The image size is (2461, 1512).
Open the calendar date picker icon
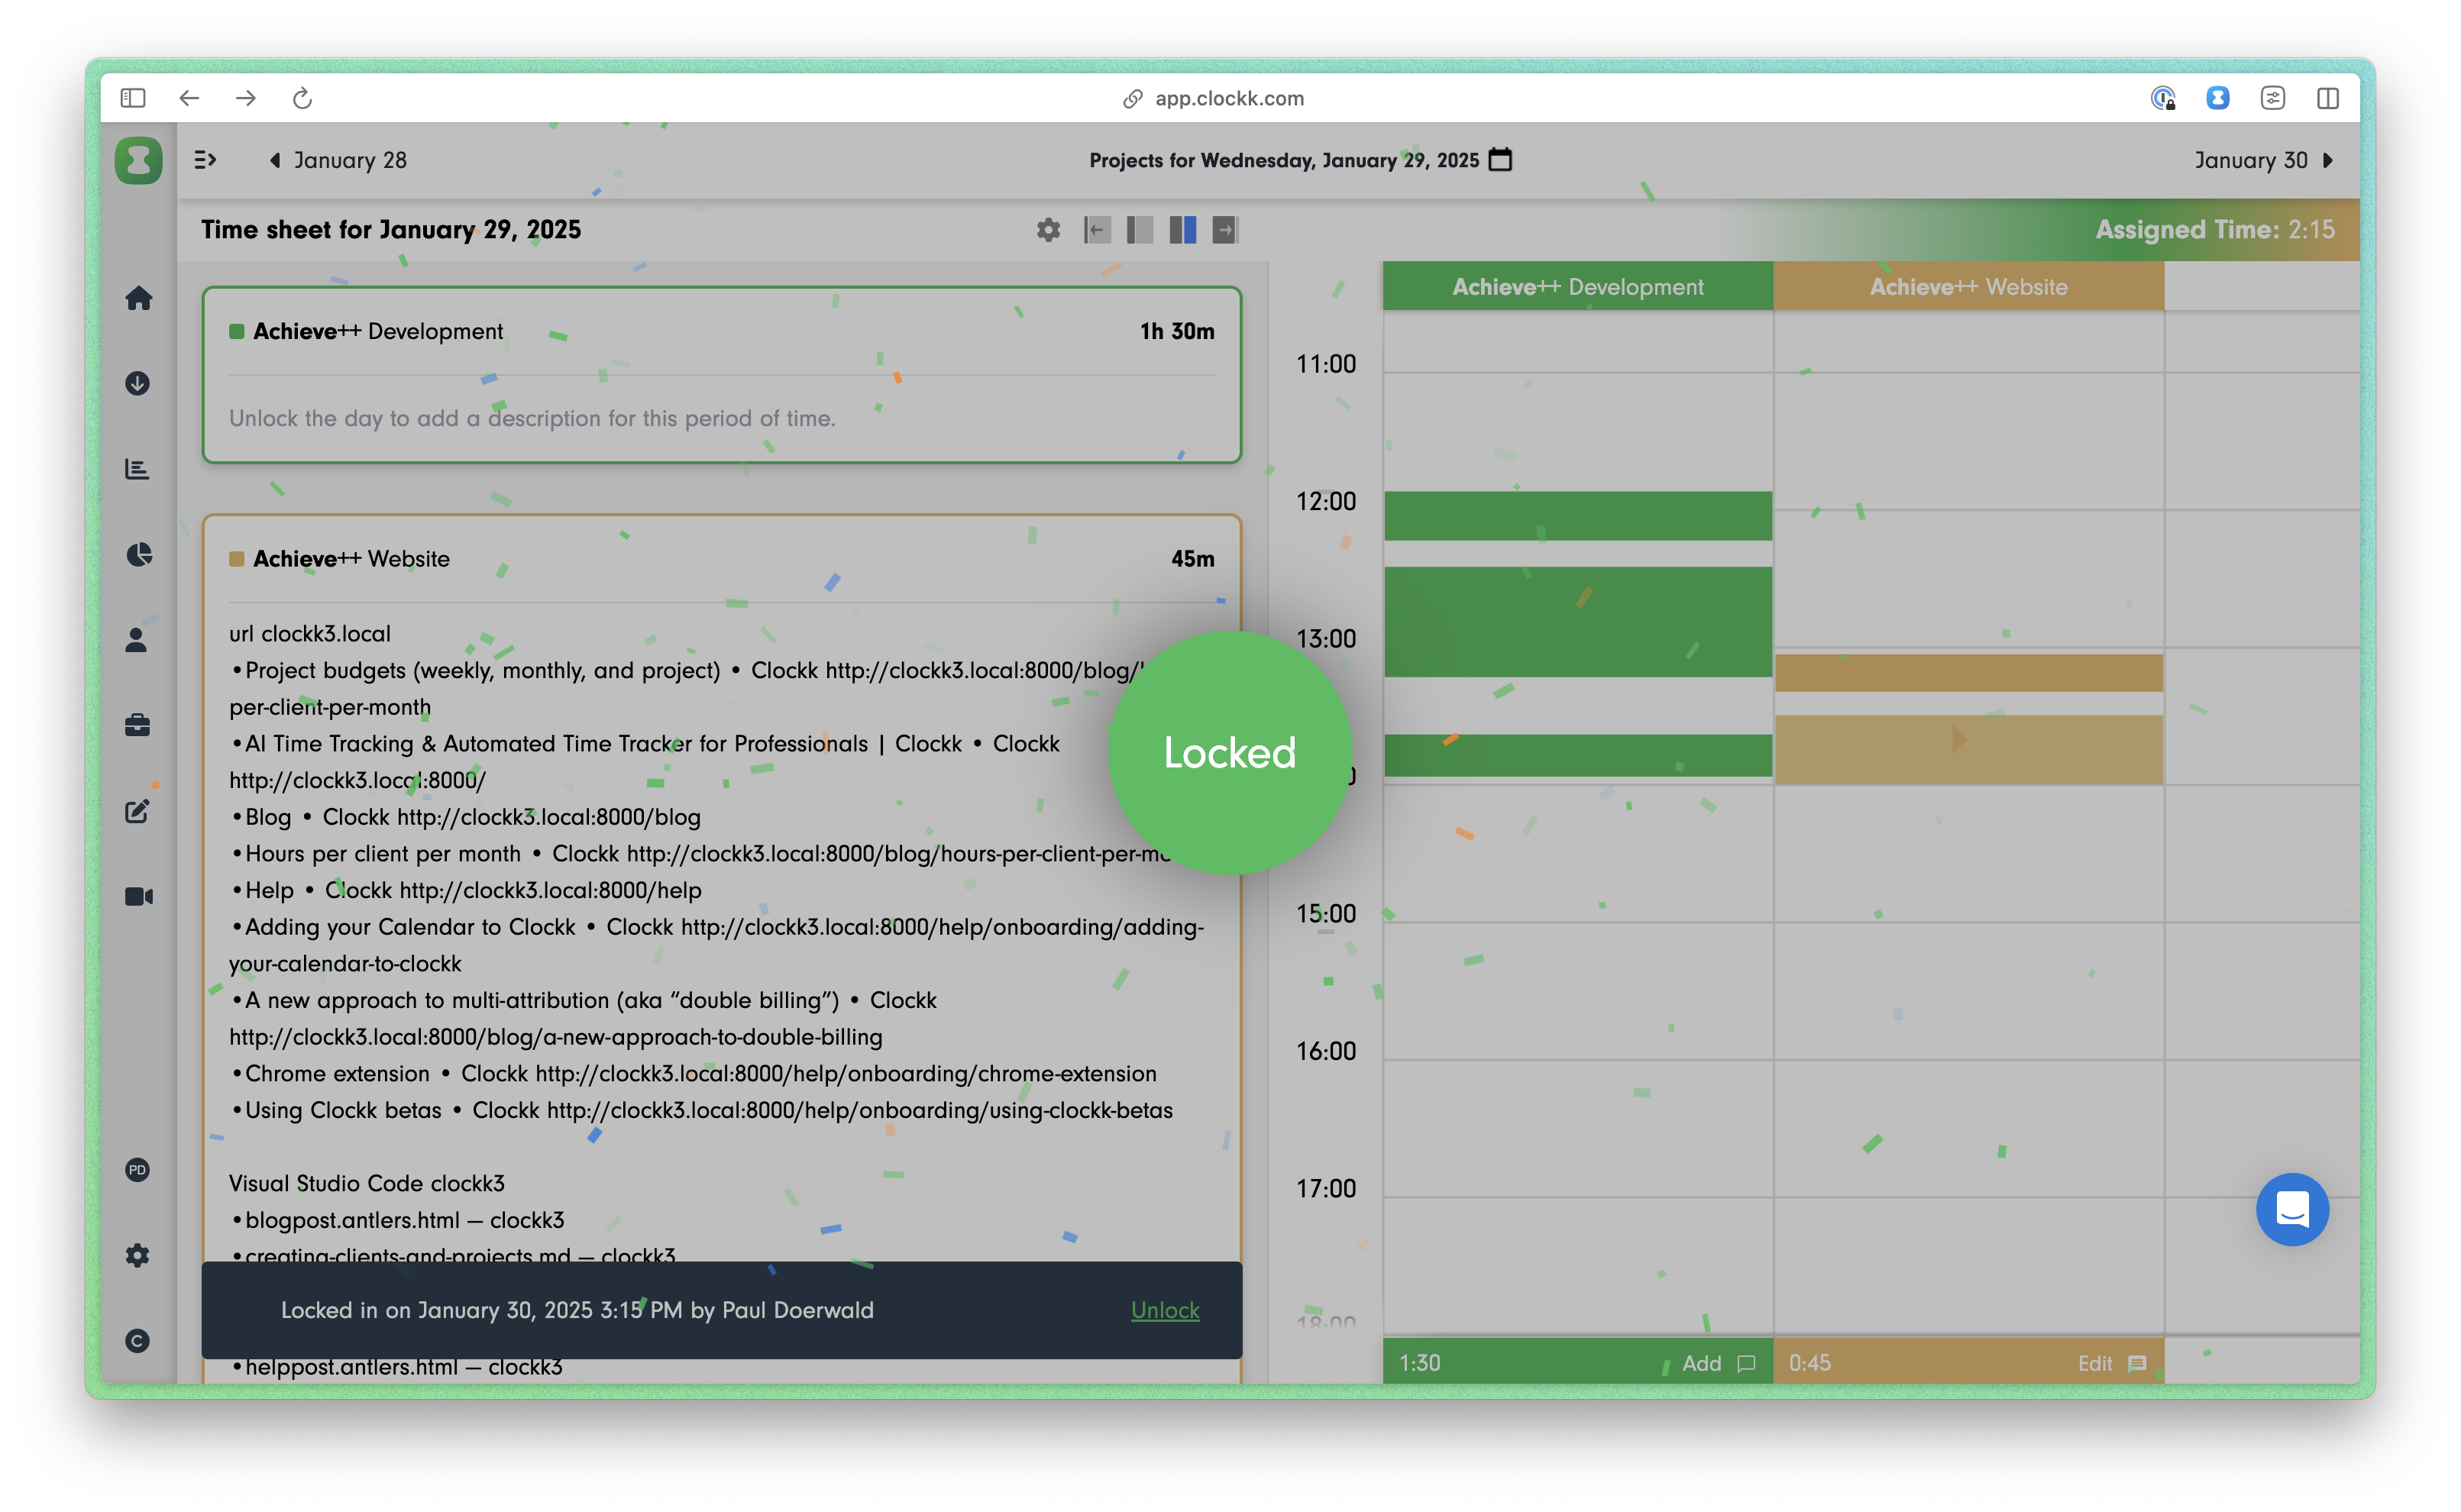click(x=1500, y=160)
